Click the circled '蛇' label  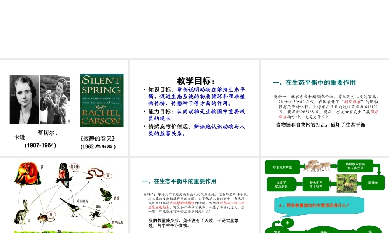(x=108, y=176)
